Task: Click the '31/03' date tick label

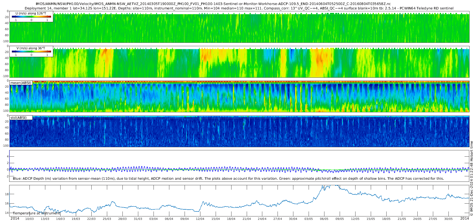Action: (x=138, y=219)
